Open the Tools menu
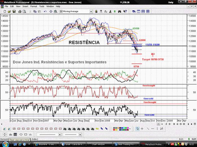The image size is (197, 147). pyautogui.click(x=42, y=6)
